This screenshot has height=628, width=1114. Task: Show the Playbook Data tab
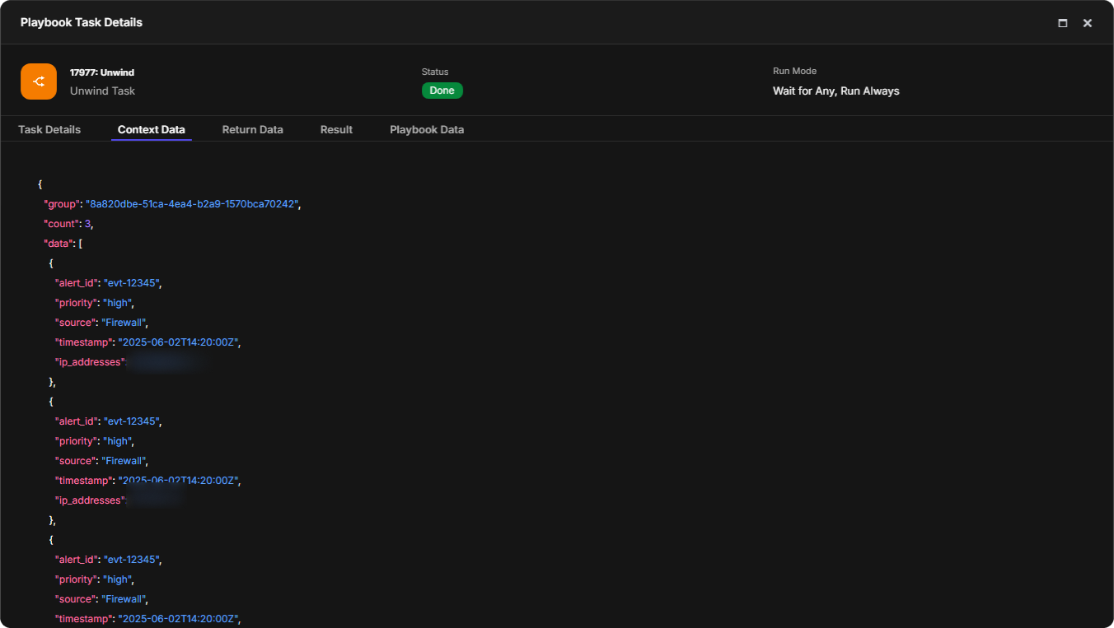point(427,129)
